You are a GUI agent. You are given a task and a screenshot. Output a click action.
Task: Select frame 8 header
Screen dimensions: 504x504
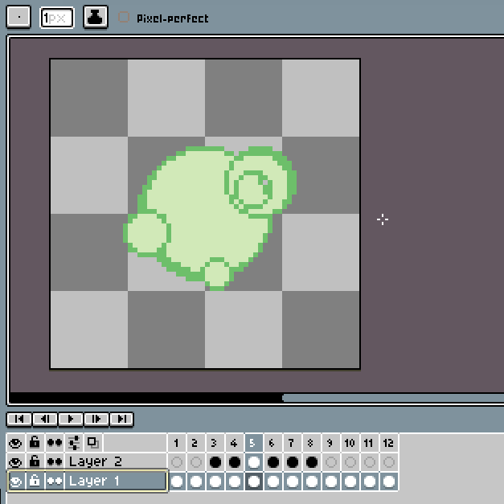point(311,443)
